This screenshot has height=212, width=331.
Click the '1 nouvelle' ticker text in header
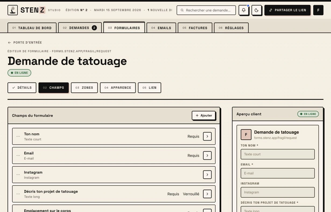[x=160, y=10]
